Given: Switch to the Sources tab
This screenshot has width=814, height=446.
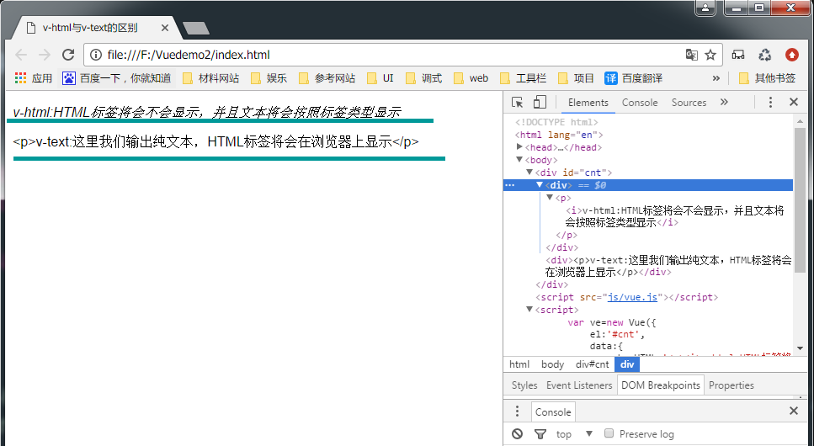Looking at the screenshot, I should (689, 103).
